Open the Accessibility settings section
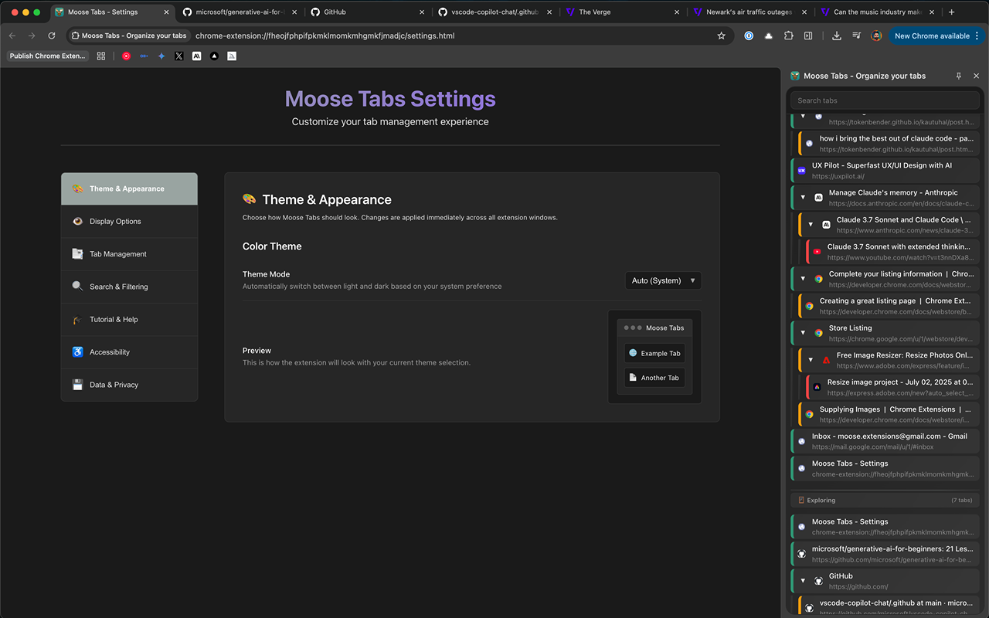 [129, 352]
